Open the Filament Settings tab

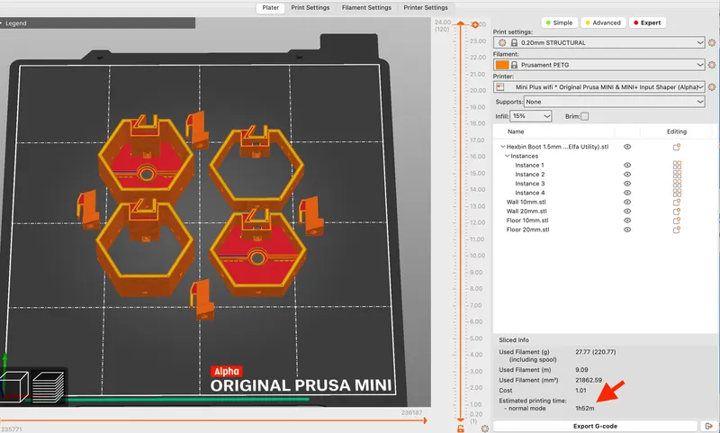tap(366, 8)
